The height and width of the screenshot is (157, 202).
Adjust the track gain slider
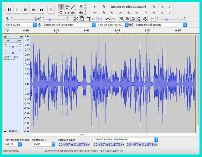[13, 47]
